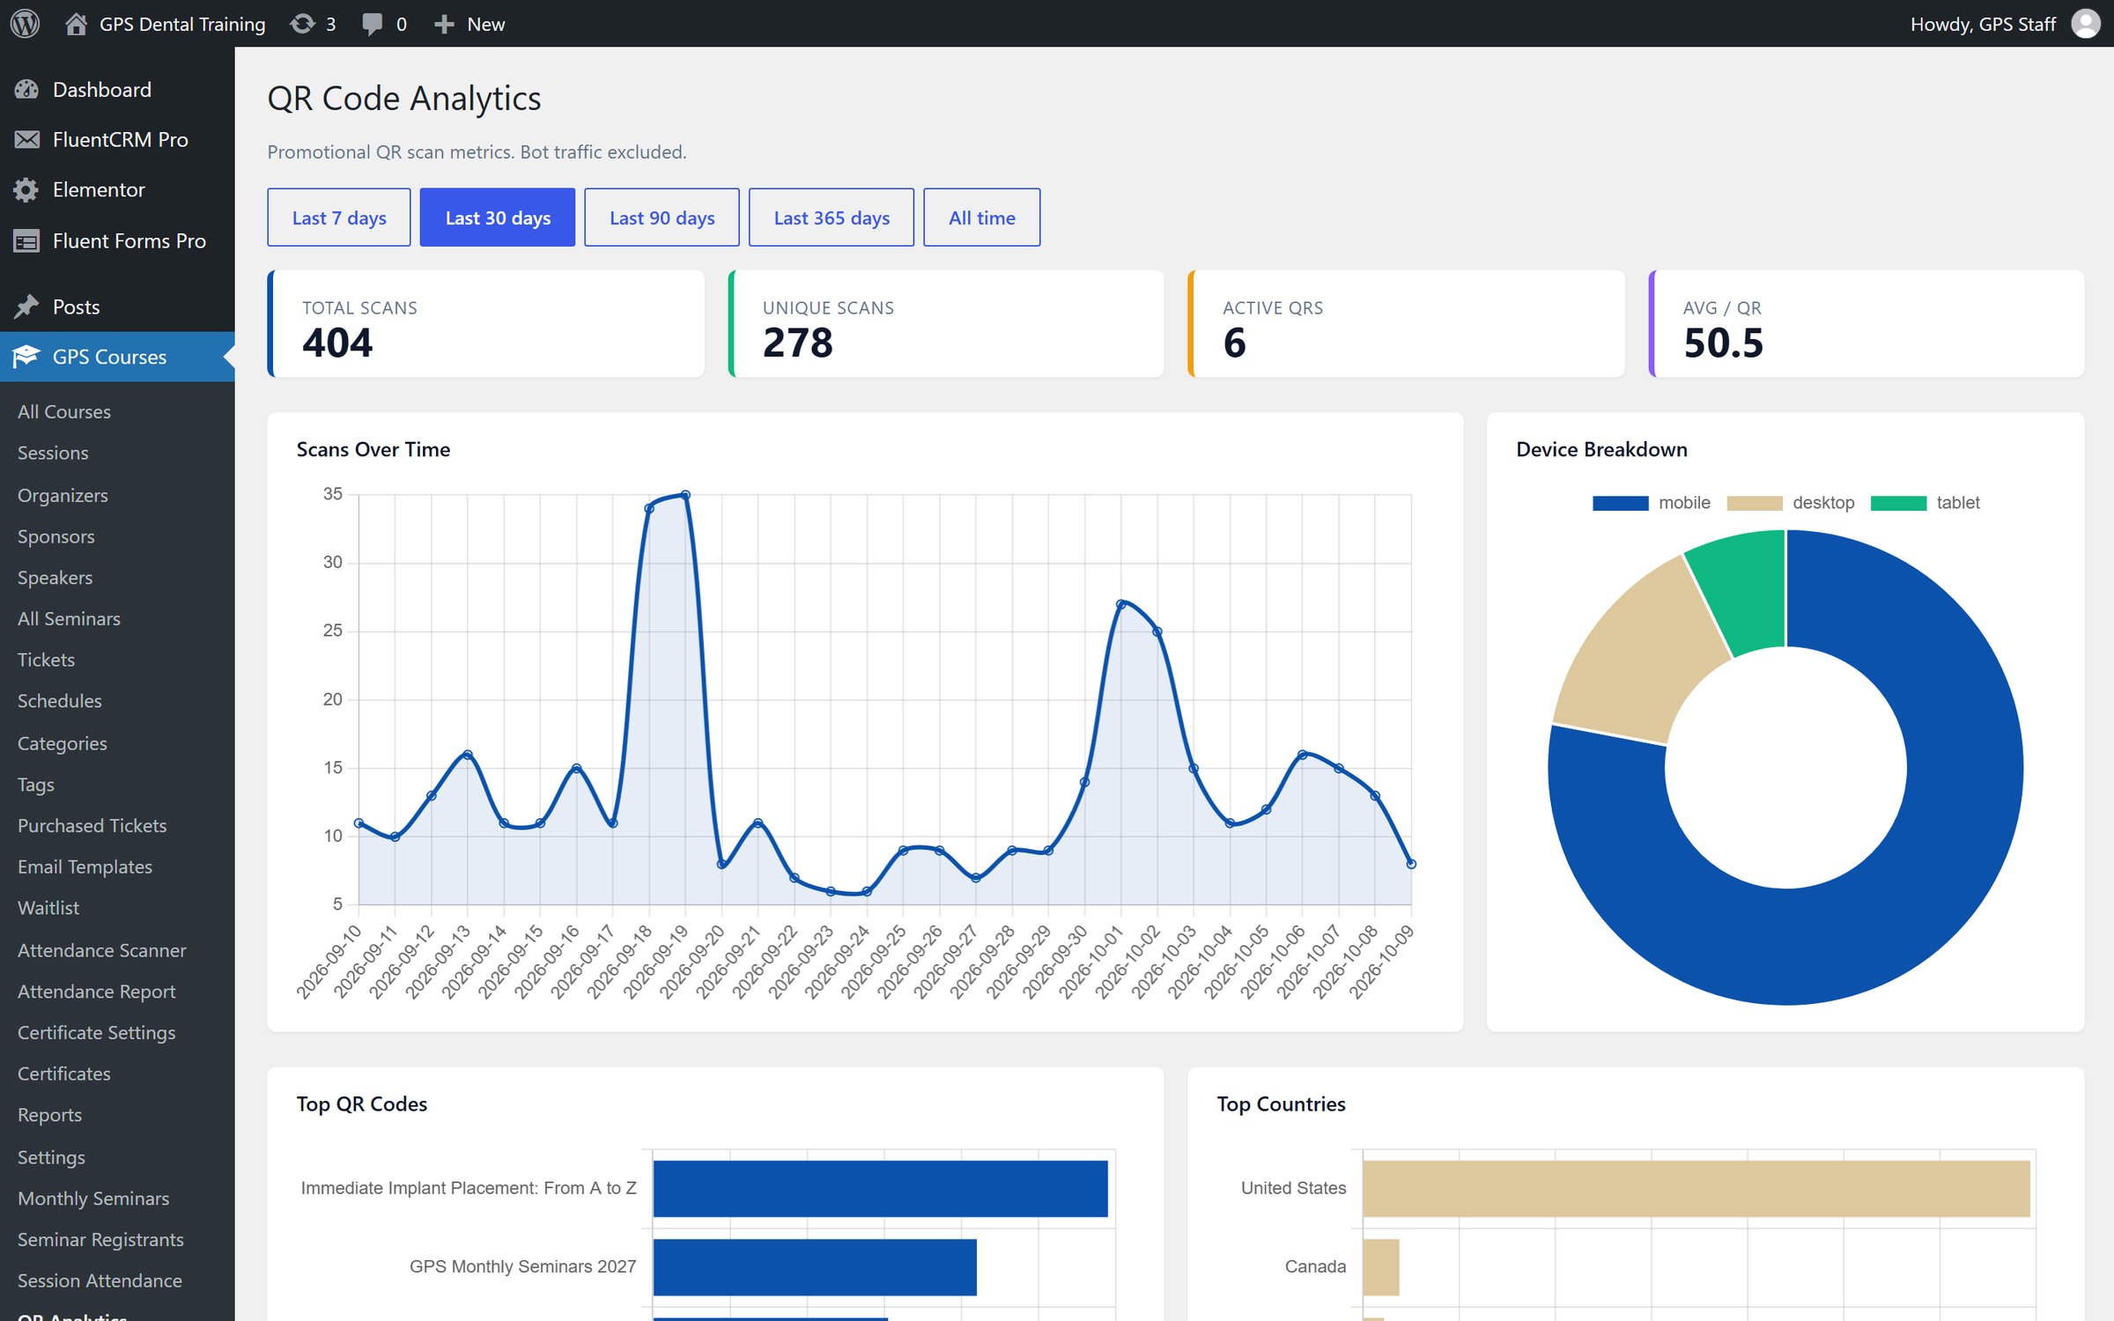Switch to Last 90 days range
2114x1321 pixels.
pyautogui.click(x=662, y=218)
